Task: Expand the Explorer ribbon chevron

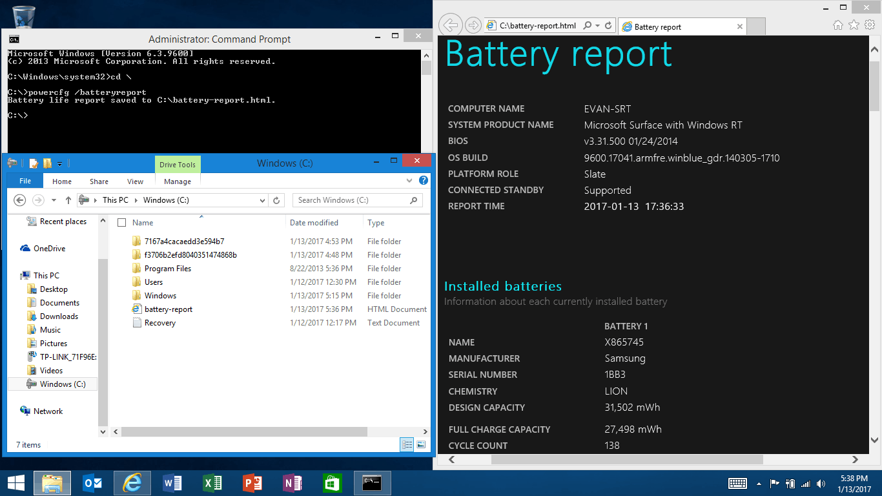Action: 409,181
